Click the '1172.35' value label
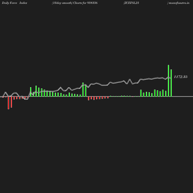Image resolution: width=193 pixels, height=193 pixels. coord(181,77)
